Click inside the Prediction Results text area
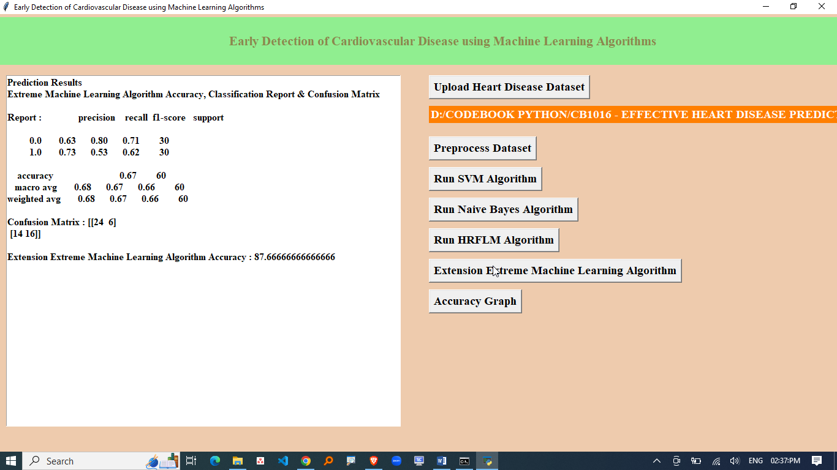 [x=203, y=251]
